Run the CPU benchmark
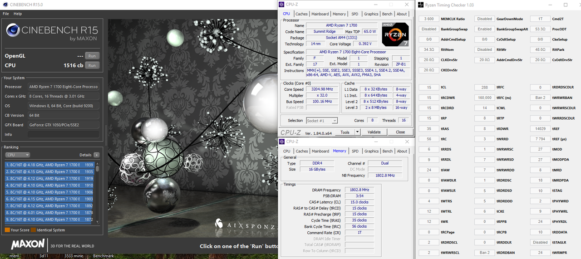Screen dimensions: 581x259 tap(92, 65)
